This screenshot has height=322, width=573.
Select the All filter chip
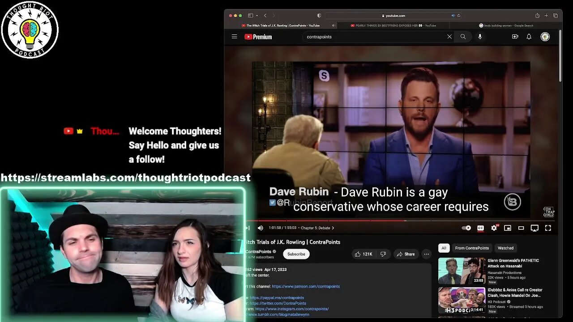444,248
